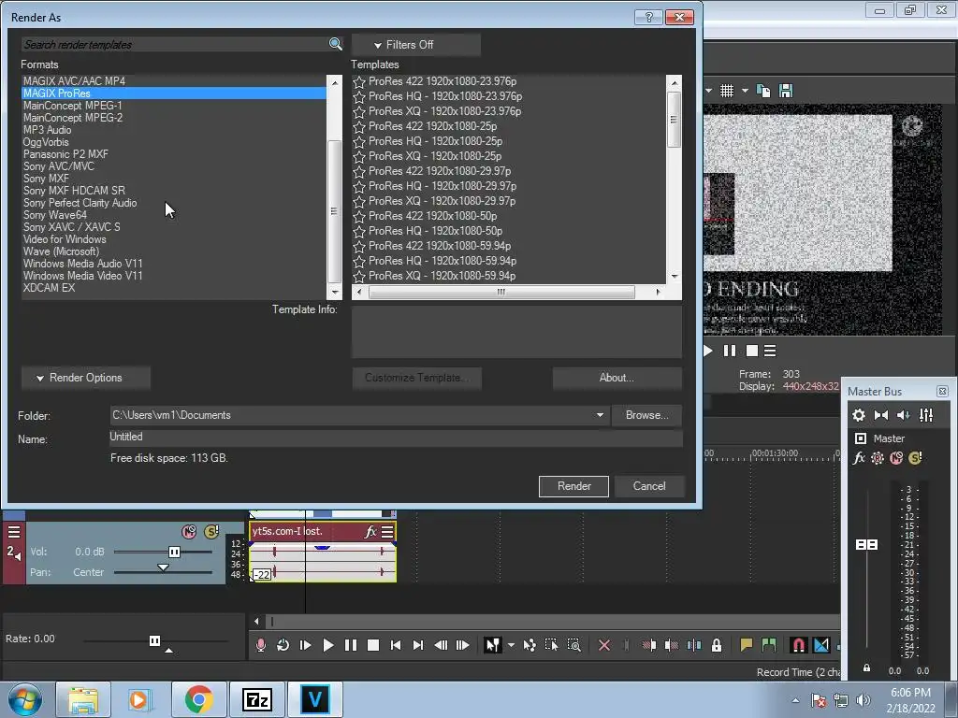Click the Split event icon
The height and width of the screenshot is (718, 958).
coord(694,645)
